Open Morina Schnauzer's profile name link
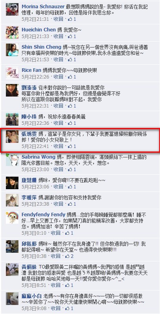Screen dimensions: 160x314 pyautogui.click(x=43, y=7)
